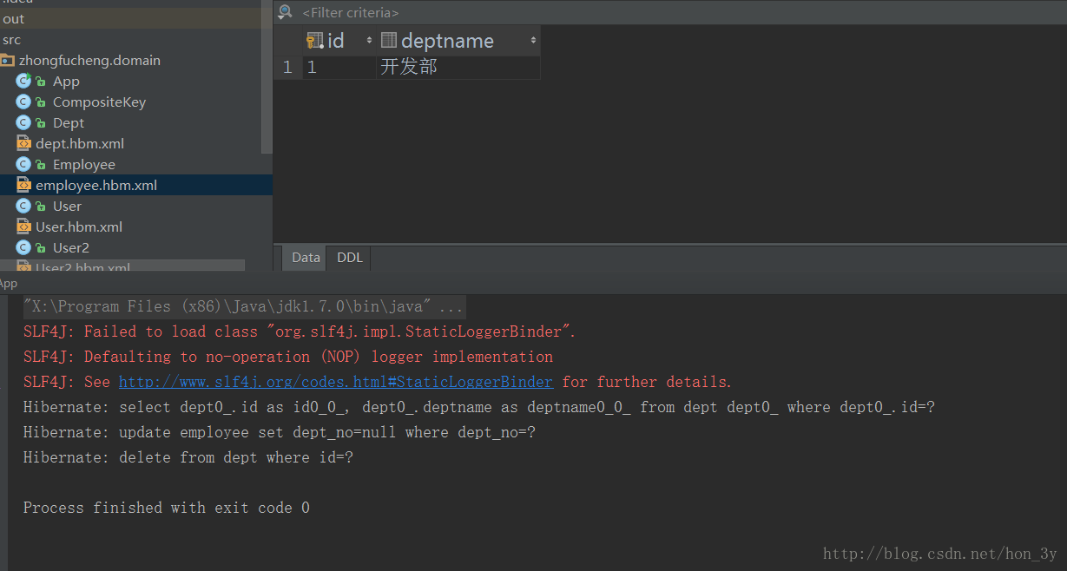Click the Employee class icon
Image resolution: width=1067 pixels, height=571 pixels.
click(x=23, y=164)
